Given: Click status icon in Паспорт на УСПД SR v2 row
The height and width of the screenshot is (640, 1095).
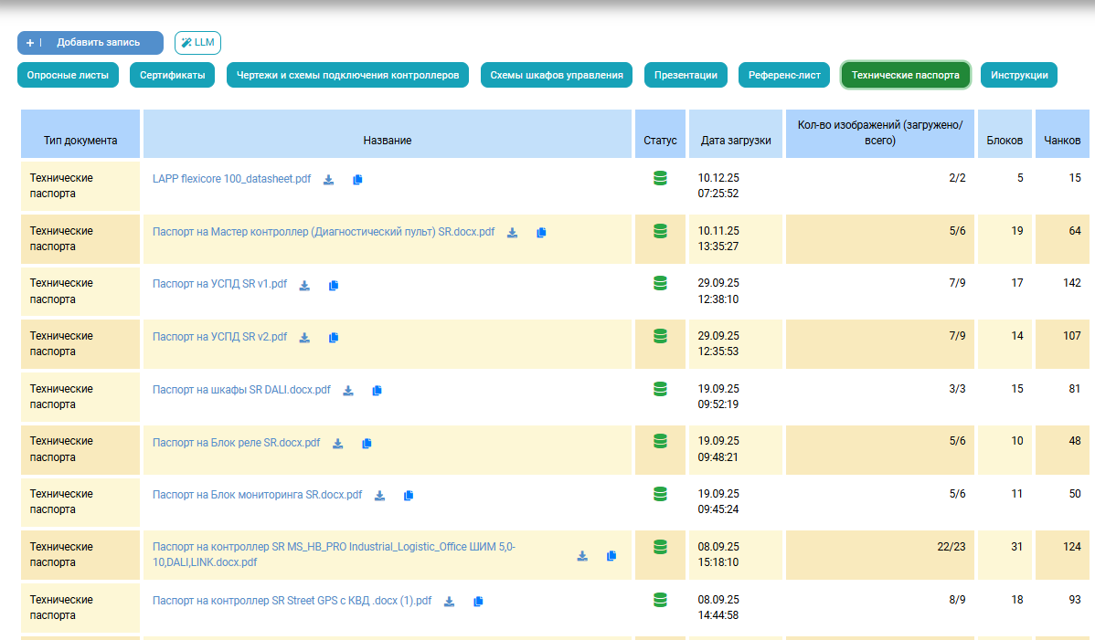Looking at the screenshot, I should pos(660,336).
